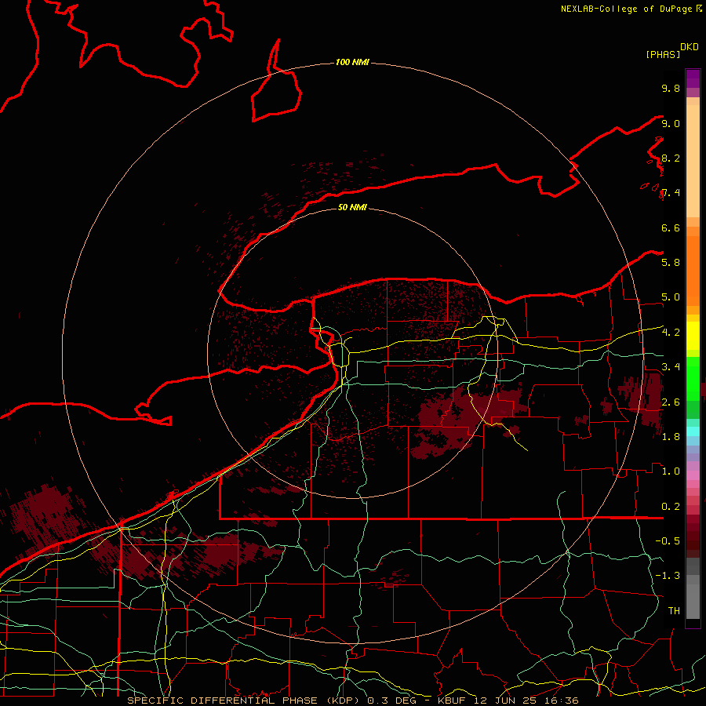The height and width of the screenshot is (706, 706).
Task: Click the 1.8 value on color scale
Action: 671,437
